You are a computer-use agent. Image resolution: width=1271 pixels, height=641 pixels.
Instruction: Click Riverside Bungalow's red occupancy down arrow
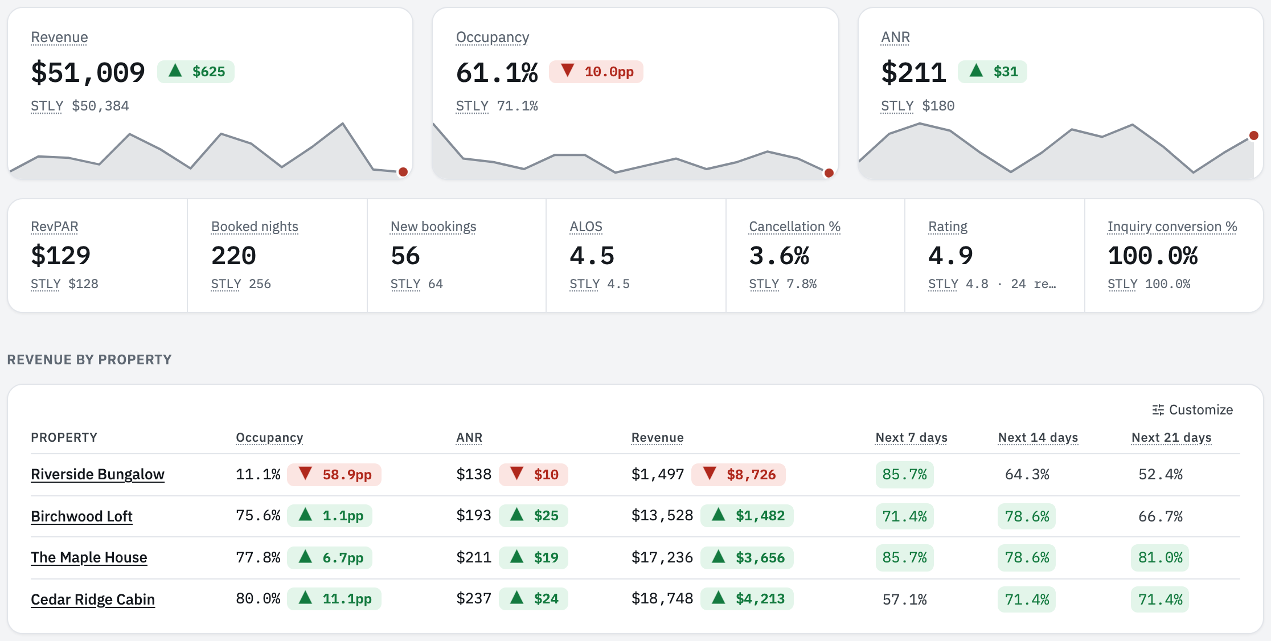(305, 474)
